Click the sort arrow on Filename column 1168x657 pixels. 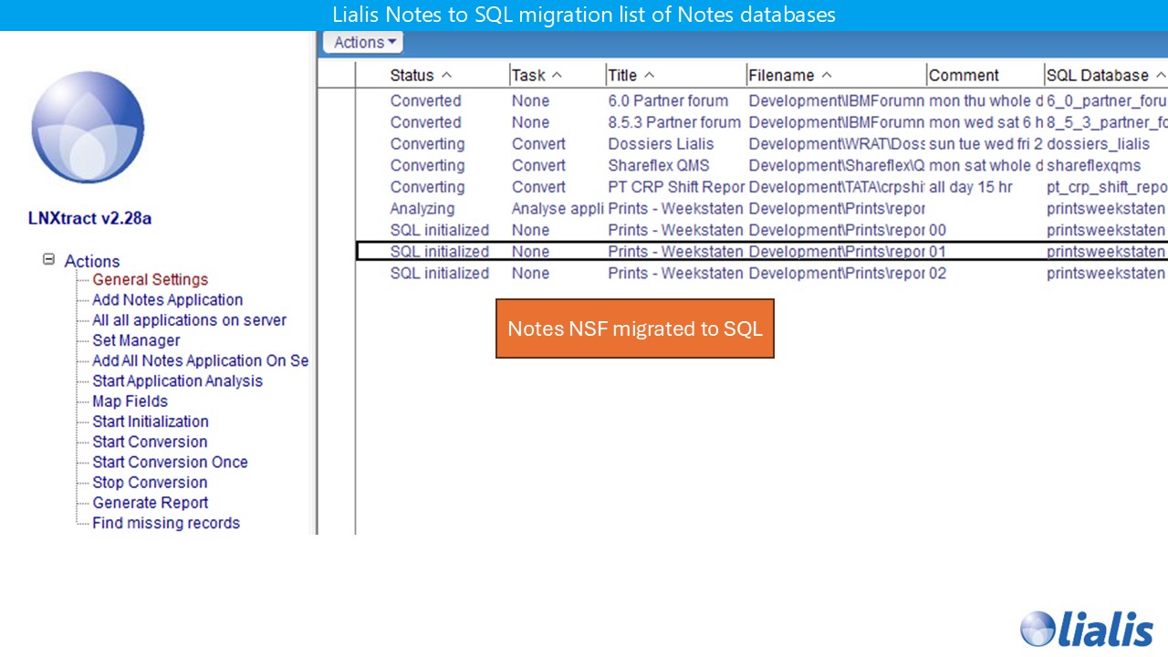(x=826, y=75)
